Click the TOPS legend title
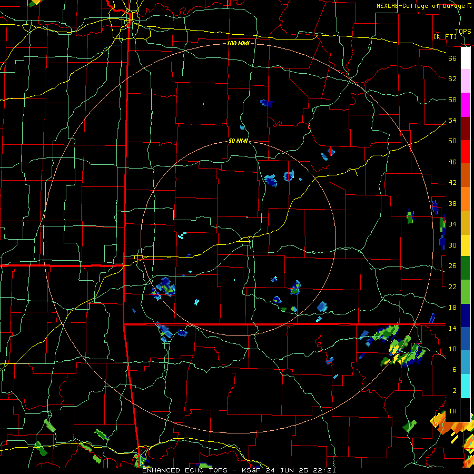Viewport: 474px width, 474px height. (463, 31)
